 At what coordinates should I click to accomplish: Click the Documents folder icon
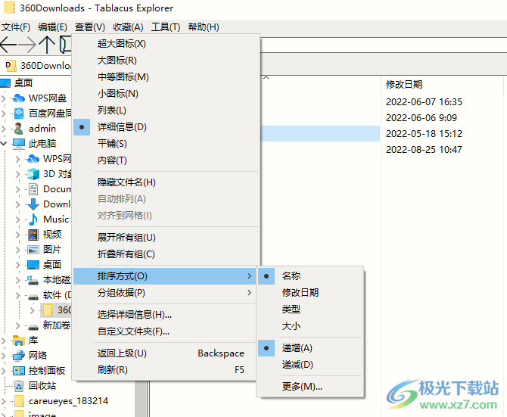(x=33, y=189)
